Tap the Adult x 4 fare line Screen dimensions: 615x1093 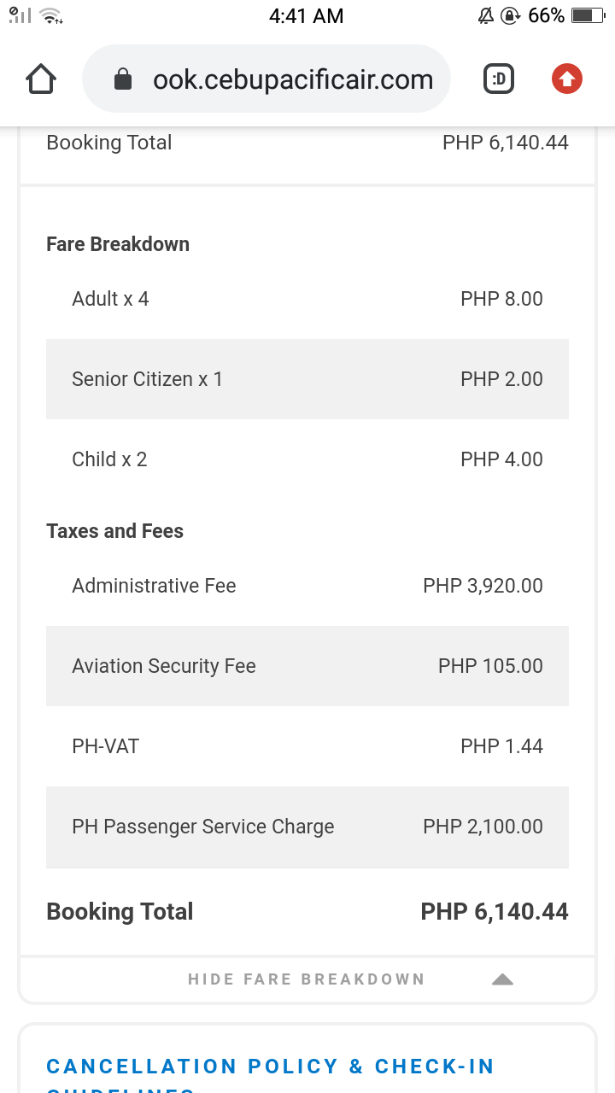click(307, 299)
